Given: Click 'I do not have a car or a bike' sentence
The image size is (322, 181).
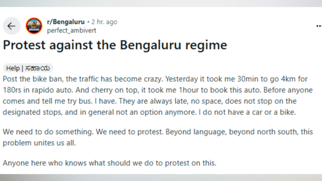Looking at the screenshot, I should click(247, 112).
